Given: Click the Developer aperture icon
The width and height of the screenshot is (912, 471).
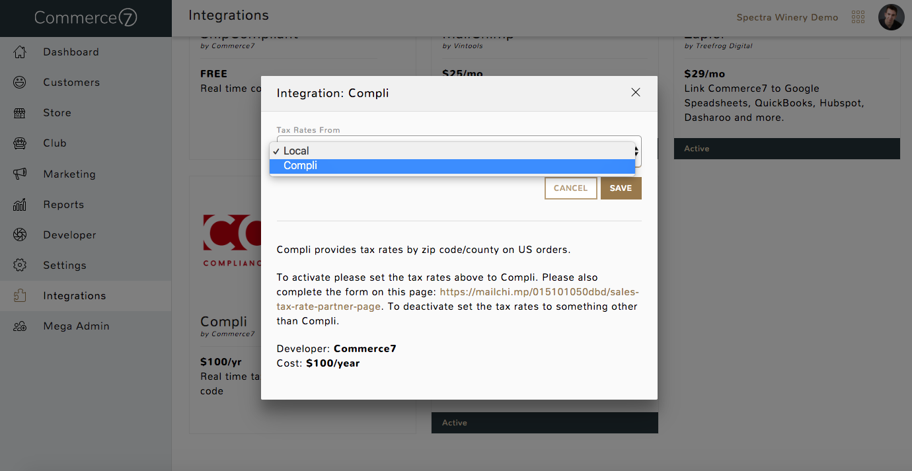Looking at the screenshot, I should click(x=20, y=235).
